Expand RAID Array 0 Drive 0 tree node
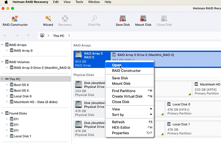This screenshot has height=144, width=221. [7, 67]
